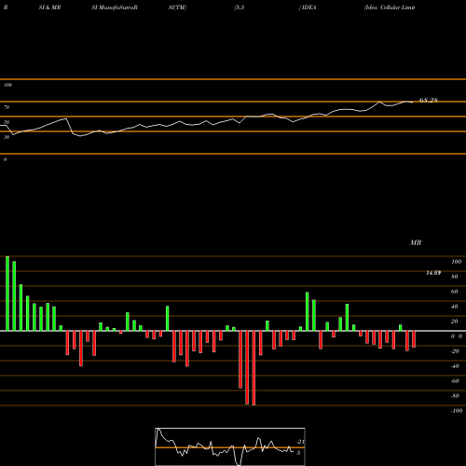Click the Idea Cellular Limit title text

coord(390,7)
